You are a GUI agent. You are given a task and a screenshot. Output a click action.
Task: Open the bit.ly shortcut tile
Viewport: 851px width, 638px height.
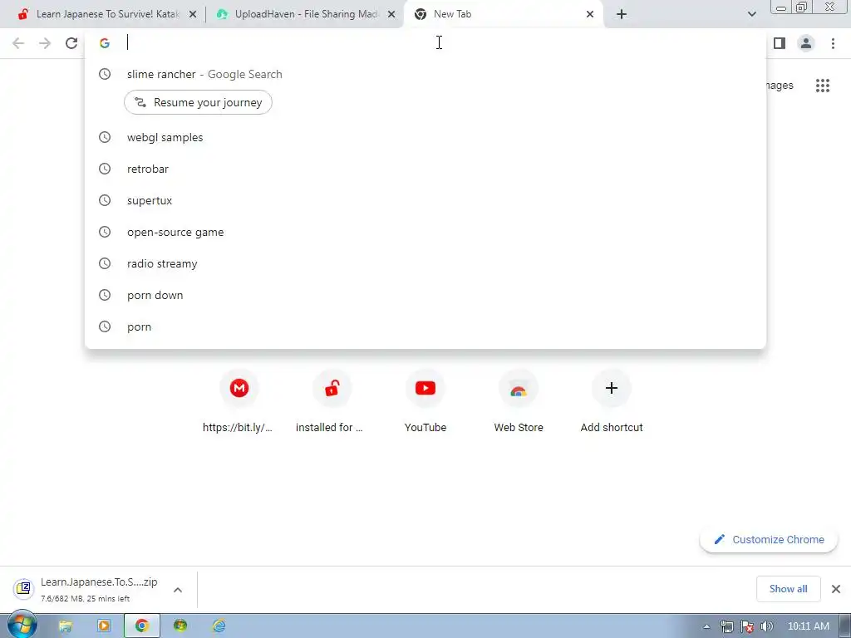[239, 401]
